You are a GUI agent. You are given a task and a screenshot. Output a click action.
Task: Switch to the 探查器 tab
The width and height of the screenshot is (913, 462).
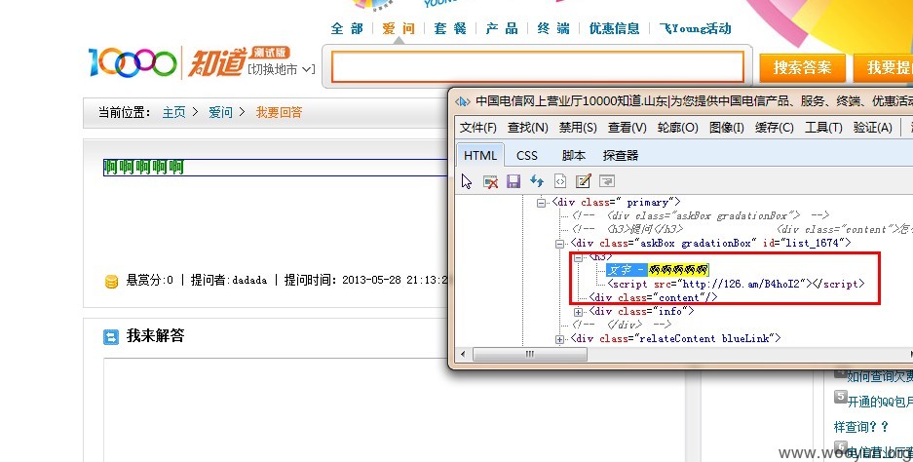pyautogui.click(x=621, y=156)
